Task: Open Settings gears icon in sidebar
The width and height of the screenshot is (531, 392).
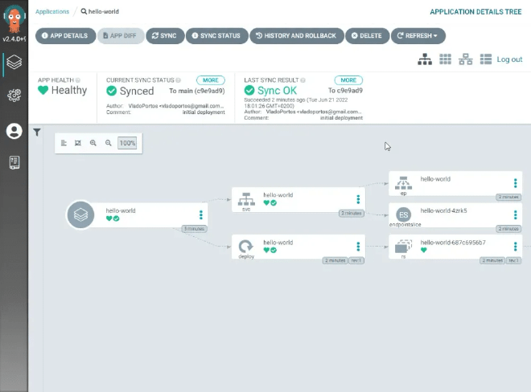Action: (x=14, y=96)
